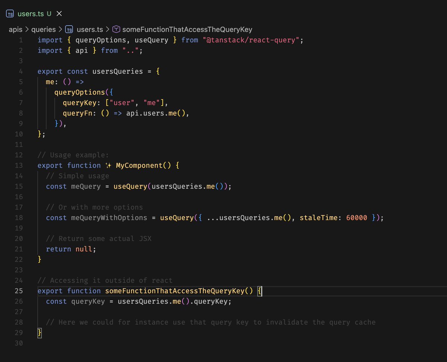
Task: Click the meQueryWithOptions variable name
Action: click(109, 217)
